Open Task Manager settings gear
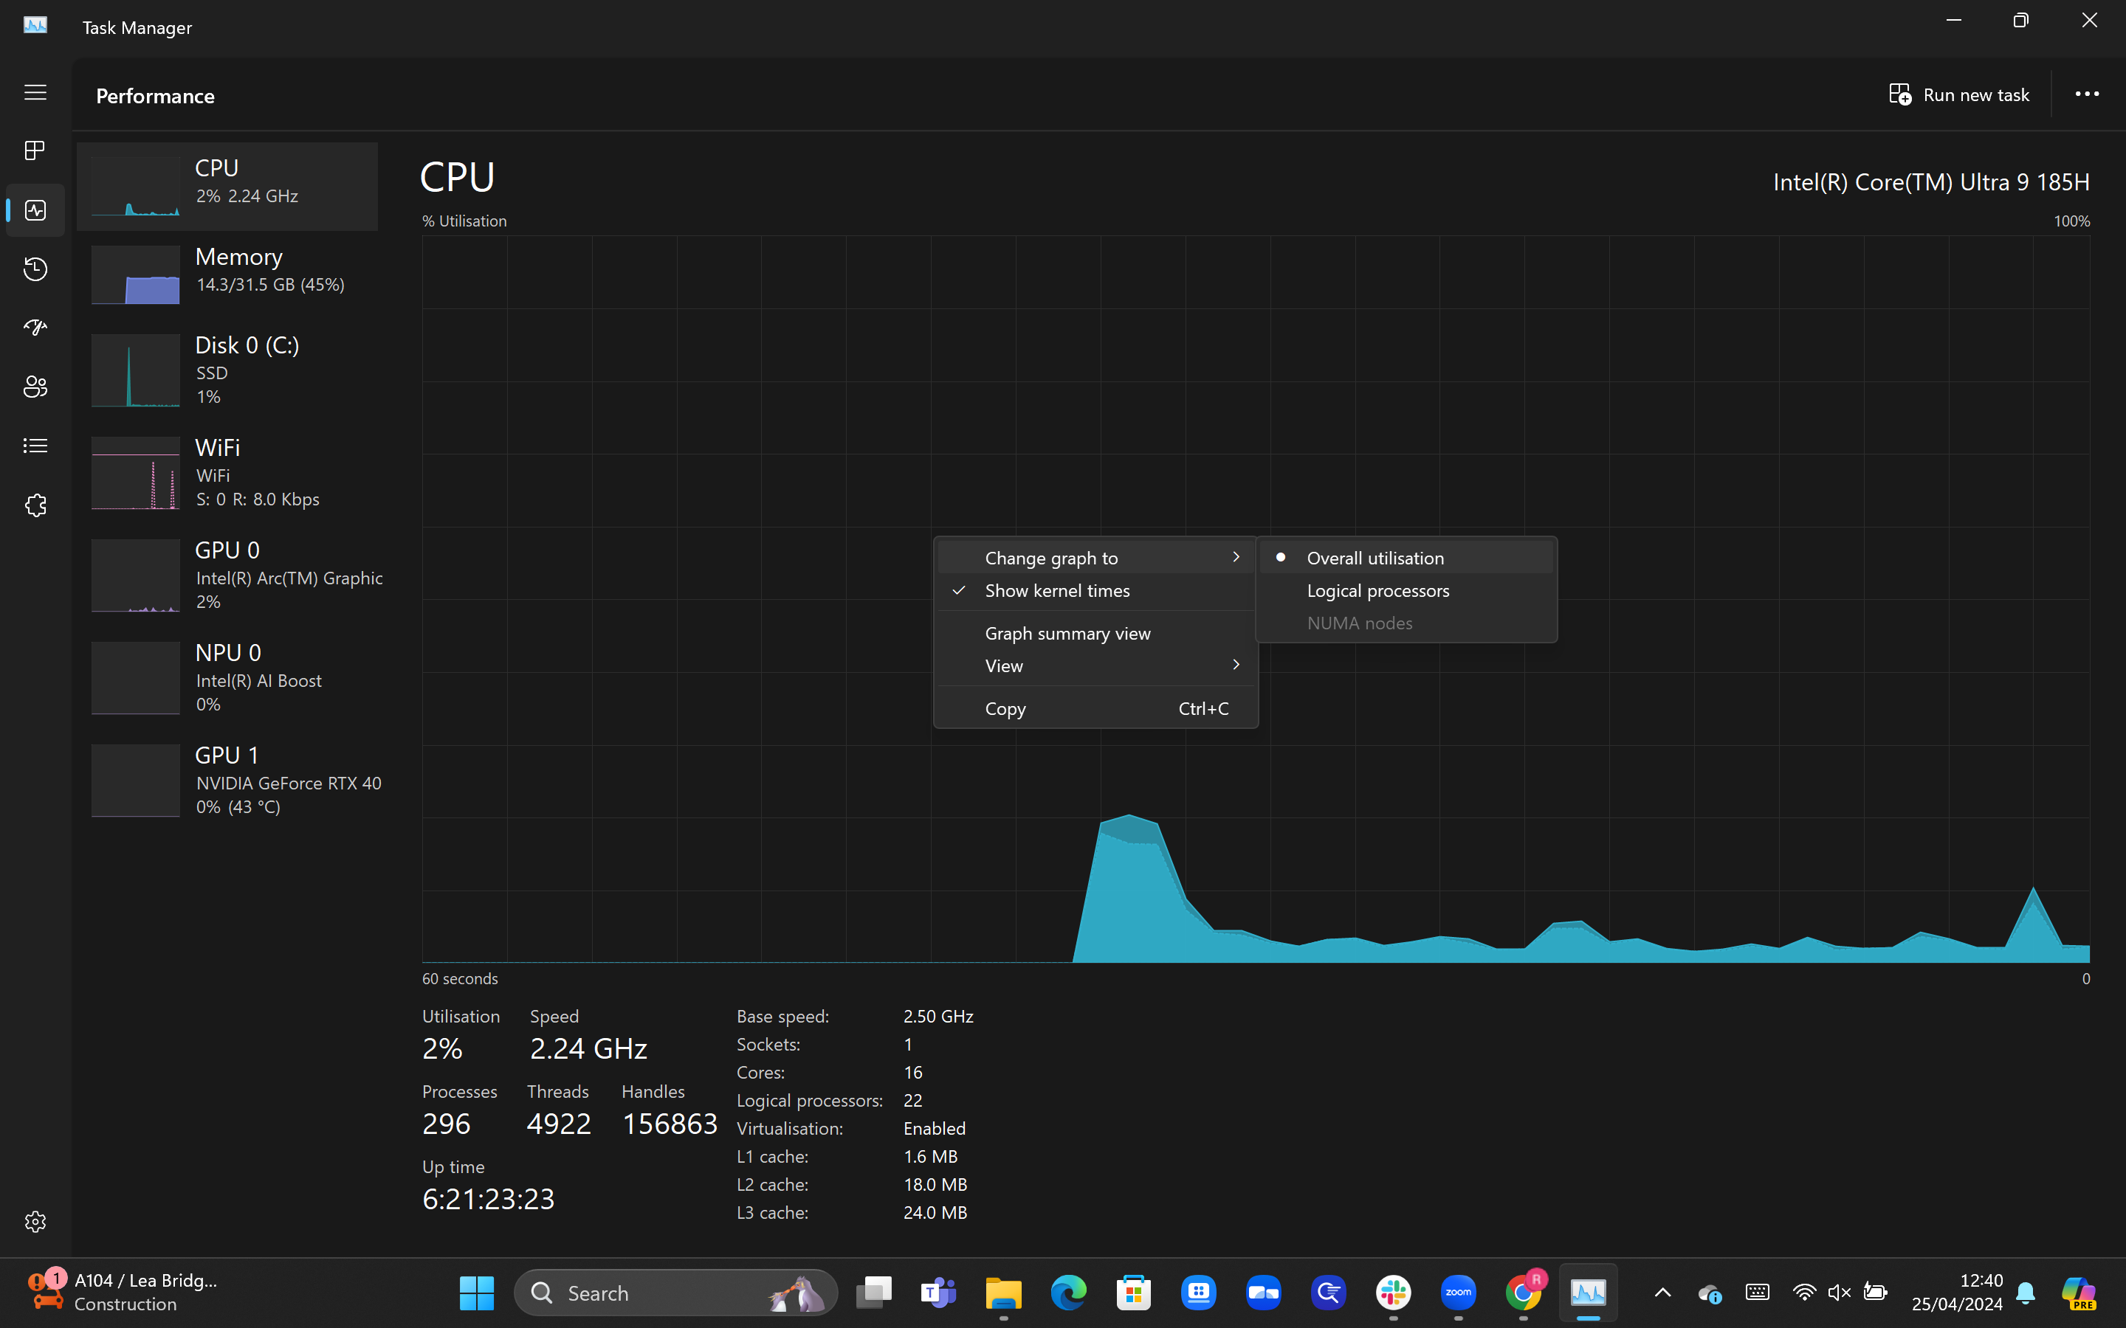This screenshot has width=2126, height=1328. coord(35,1222)
